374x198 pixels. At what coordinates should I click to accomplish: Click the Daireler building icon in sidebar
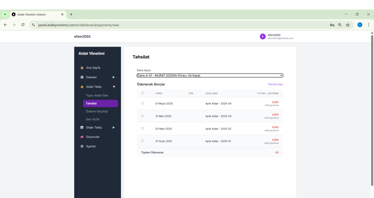(82, 77)
